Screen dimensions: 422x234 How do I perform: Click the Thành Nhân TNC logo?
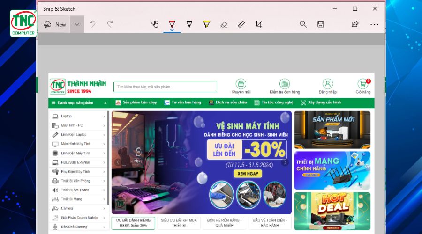[78, 87]
